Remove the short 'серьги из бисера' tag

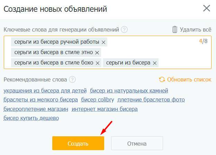[155, 63]
